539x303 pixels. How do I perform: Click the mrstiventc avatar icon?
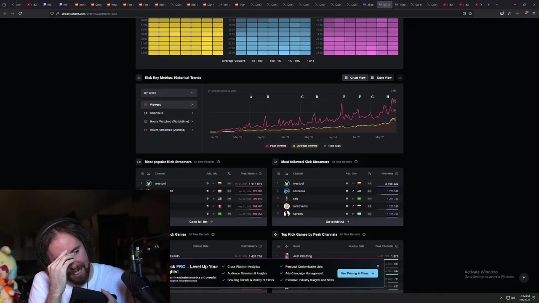pyautogui.click(x=287, y=206)
